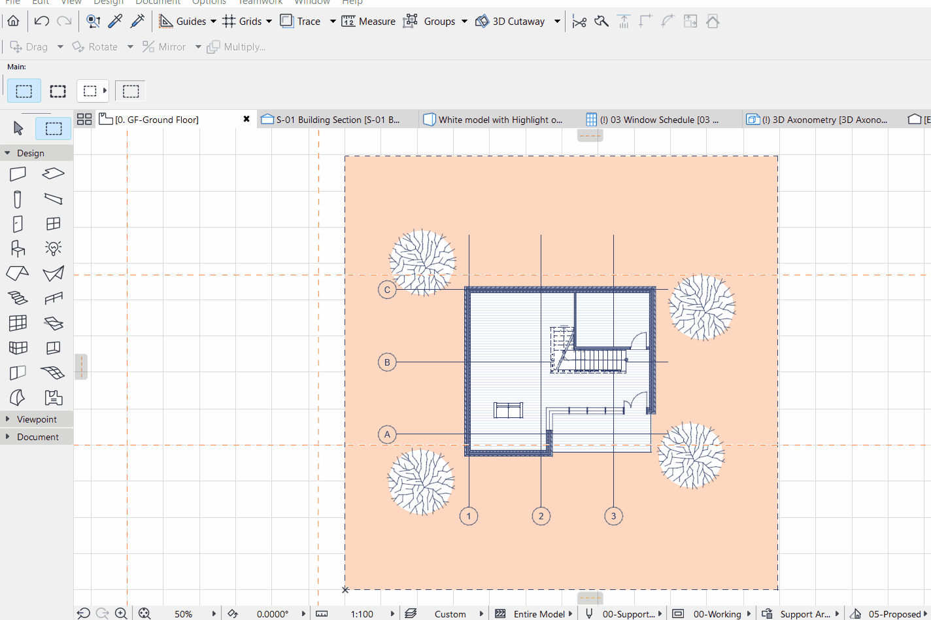Select the Arrow tool in the toolbox

(18, 128)
